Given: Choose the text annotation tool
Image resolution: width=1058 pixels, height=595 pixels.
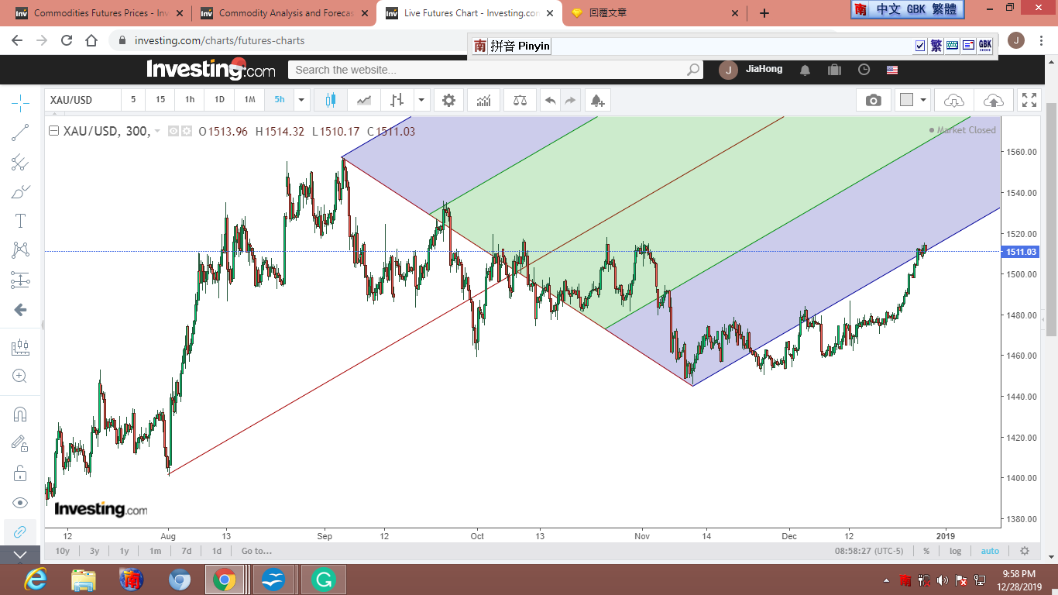Looking at the screenshot, I should (x=20, y=221).
